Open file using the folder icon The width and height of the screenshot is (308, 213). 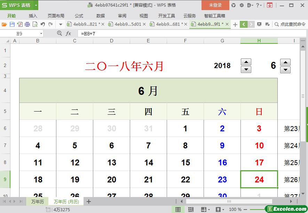[4, 24]
